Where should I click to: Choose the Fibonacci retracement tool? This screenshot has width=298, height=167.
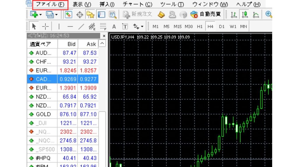[x=103, y=27]
